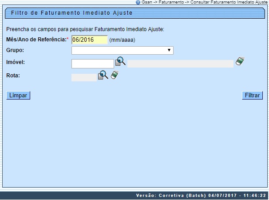
Task: Click the Rota label
Action: [x=13, y=76]
